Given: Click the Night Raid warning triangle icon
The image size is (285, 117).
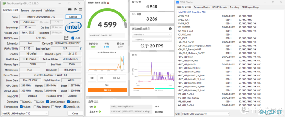Looking at the screenshot, I should [x=108, y=3].
